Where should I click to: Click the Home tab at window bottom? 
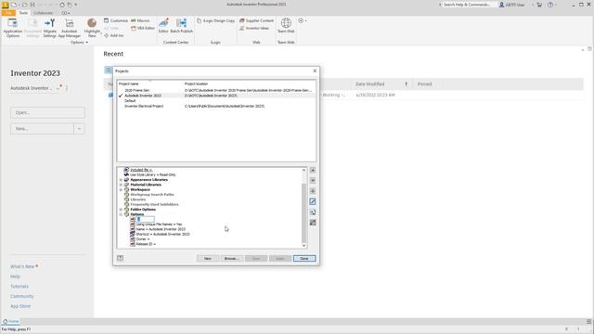10,322
